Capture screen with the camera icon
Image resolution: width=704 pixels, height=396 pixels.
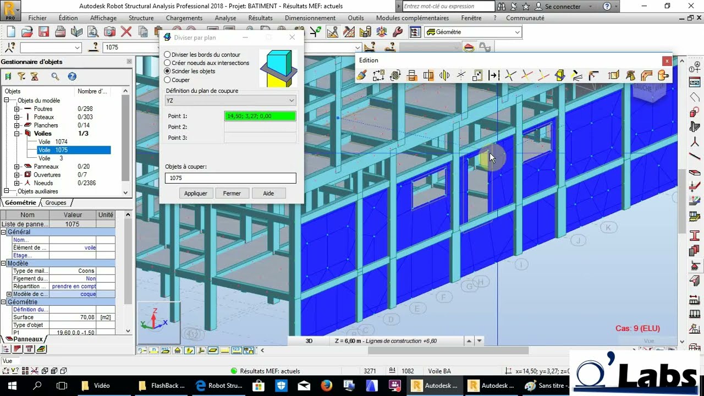(x=110, y=32)
